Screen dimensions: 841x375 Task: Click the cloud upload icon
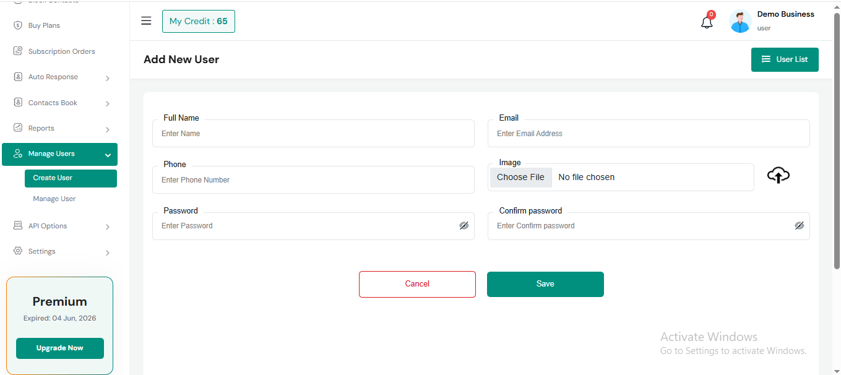(778, 176)
